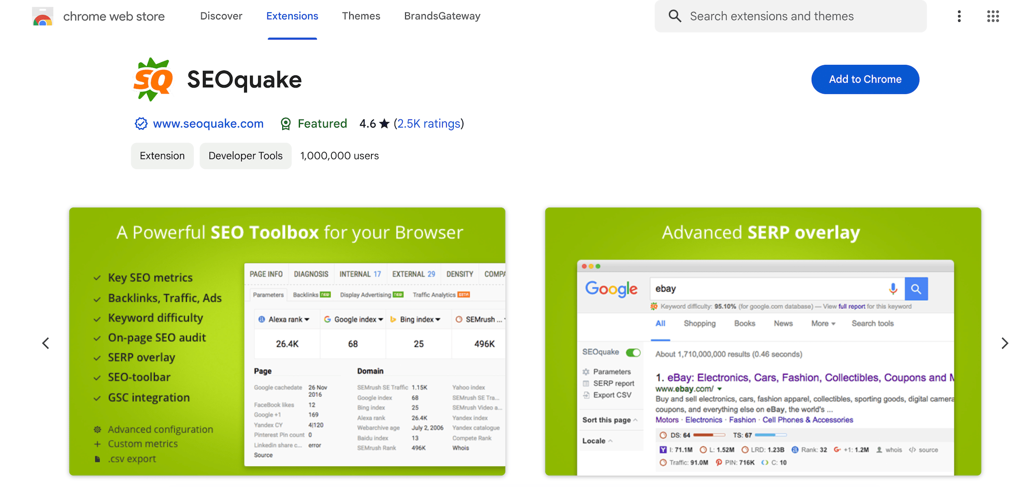Click the Add to Chrome button
The height and width of the screenshot is (487, 1013).
click(865, 79)
